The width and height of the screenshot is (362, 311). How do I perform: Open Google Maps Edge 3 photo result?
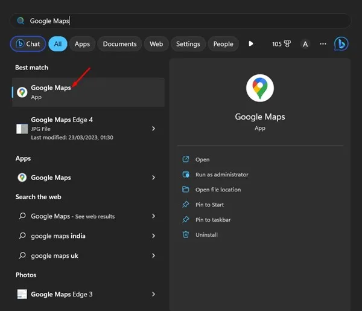point(89,294)
